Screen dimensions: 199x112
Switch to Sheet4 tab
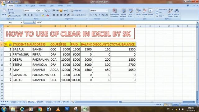coord(40,102)
